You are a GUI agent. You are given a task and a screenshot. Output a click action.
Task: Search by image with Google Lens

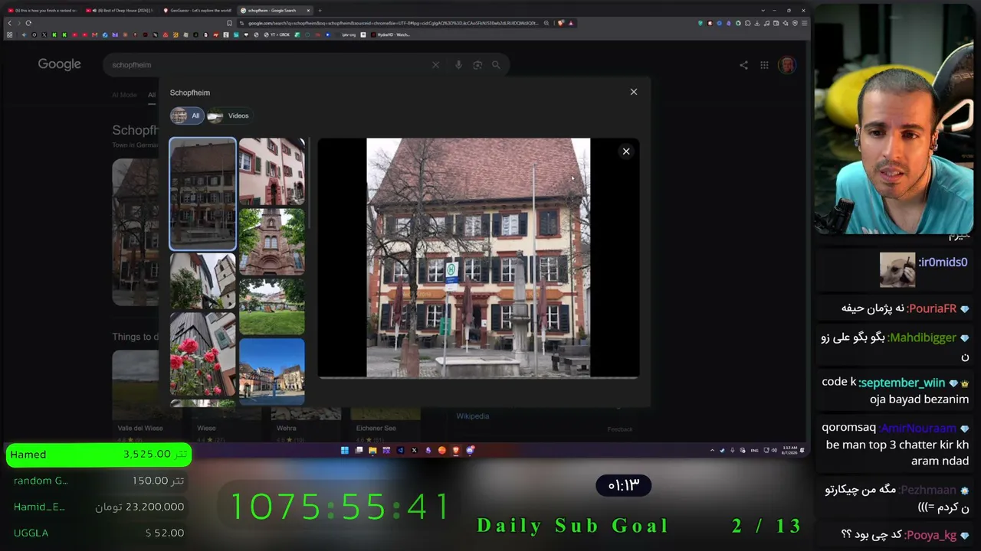click(x=477, y=65)
